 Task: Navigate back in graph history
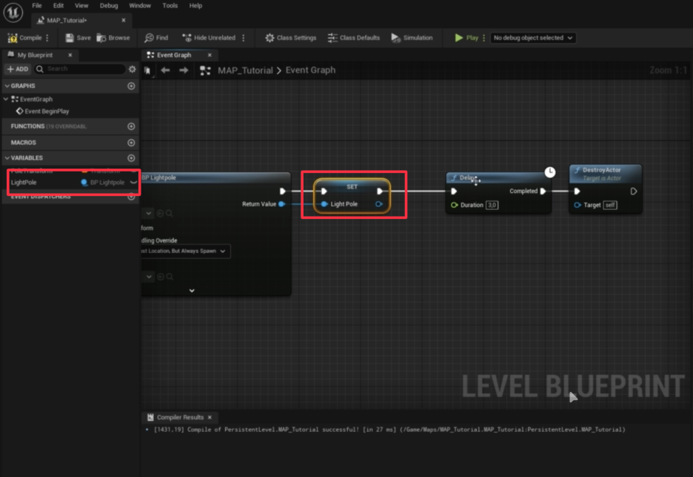point(165,70)
